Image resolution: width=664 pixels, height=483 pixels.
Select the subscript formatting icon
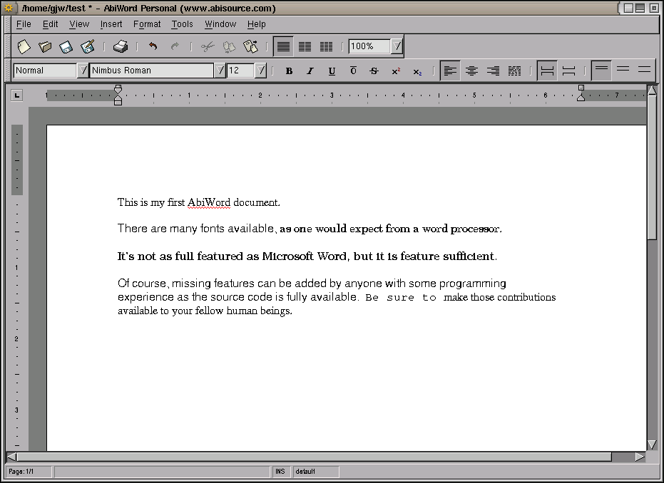416,71
